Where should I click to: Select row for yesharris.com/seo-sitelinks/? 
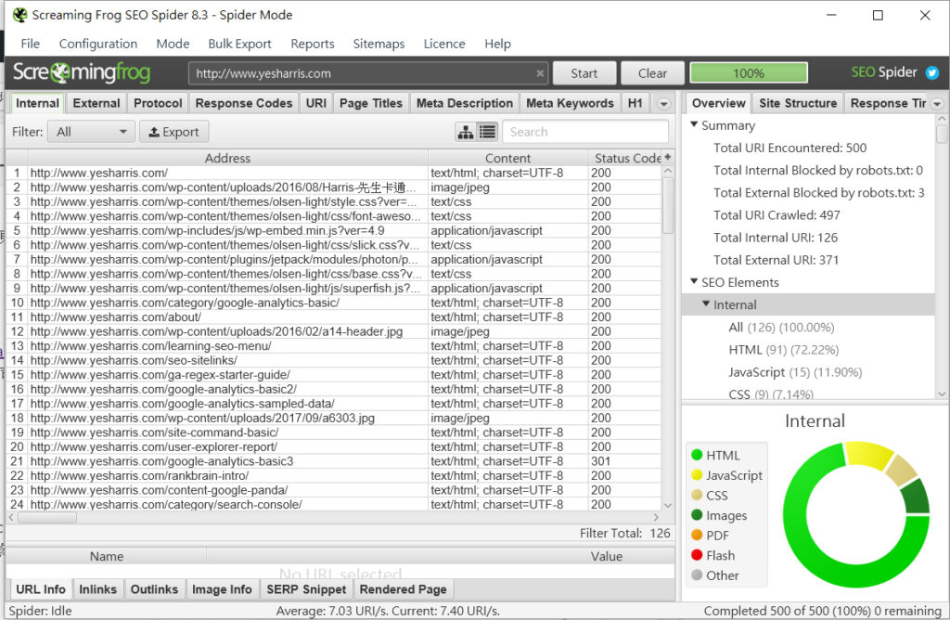(x=333, y=360)
